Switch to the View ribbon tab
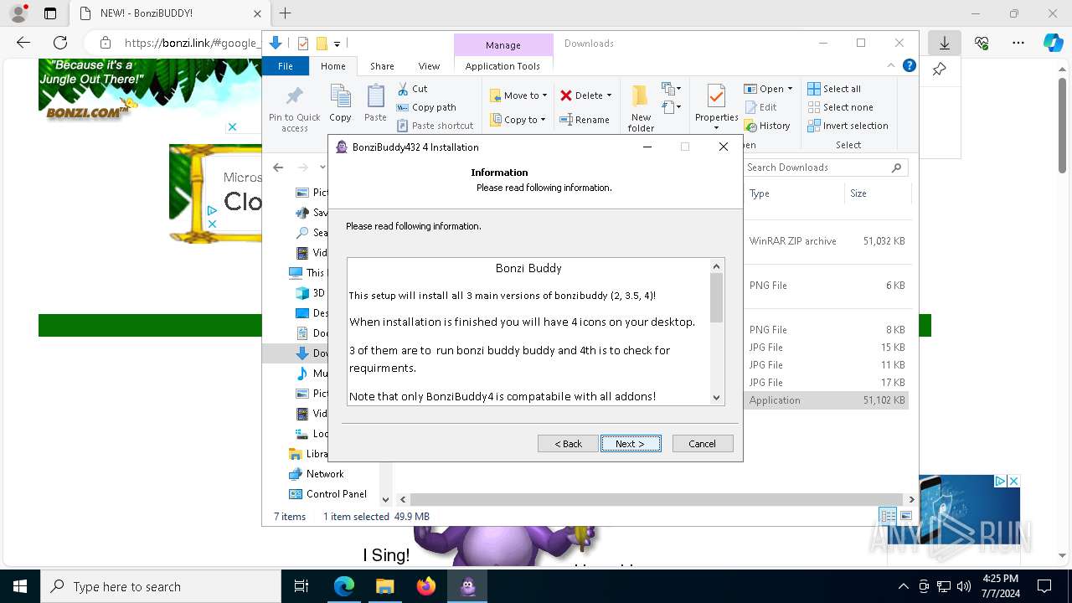Image resolution: width=1072 pixels, height=603 pixels. point(429,66)
